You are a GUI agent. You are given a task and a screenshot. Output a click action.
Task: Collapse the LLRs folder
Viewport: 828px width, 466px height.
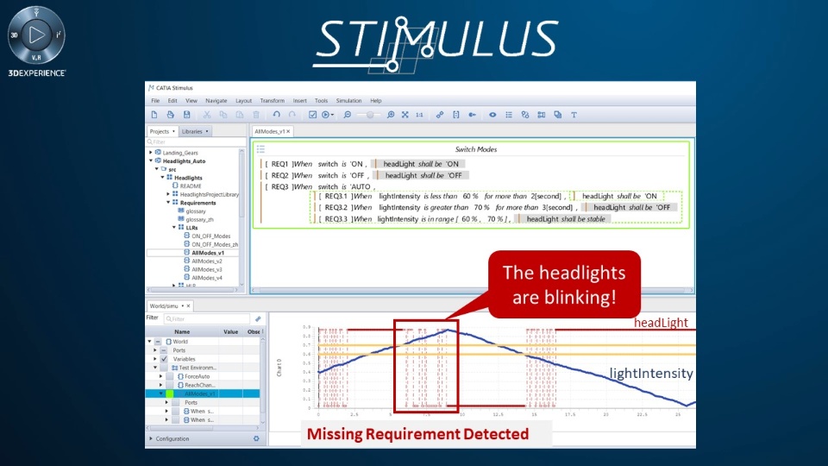(x=174, y=227)
